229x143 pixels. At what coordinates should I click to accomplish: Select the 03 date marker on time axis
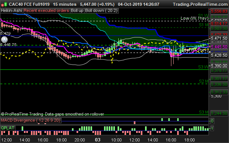click(97, 140)
